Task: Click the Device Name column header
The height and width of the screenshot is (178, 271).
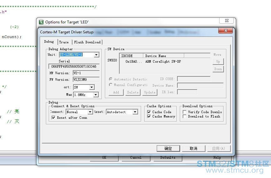Action: 164,56
